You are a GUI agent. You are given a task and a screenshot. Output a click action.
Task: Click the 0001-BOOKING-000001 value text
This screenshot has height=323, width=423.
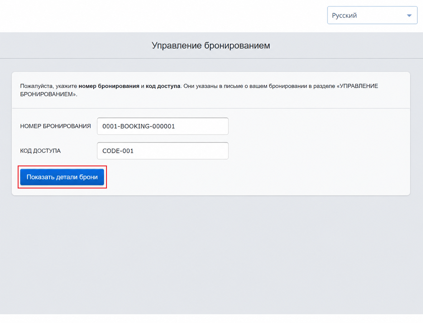pyautogui.click(x=139, y=126)
